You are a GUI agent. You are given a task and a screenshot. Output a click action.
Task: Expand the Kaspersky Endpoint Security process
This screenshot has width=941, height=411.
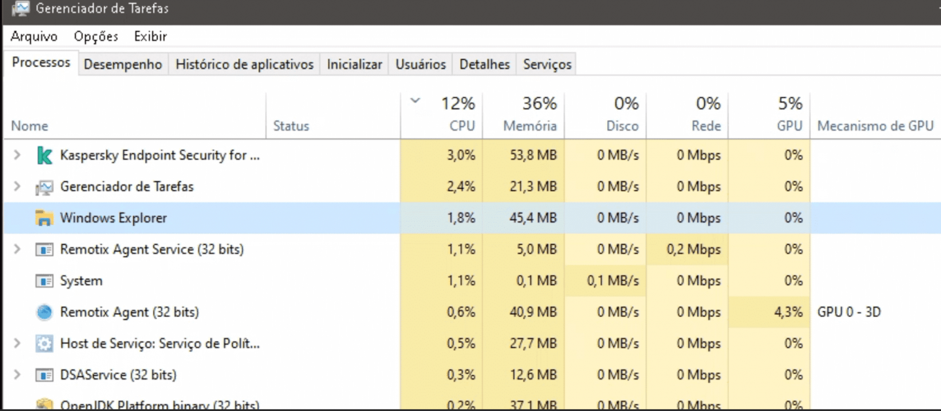18,156
